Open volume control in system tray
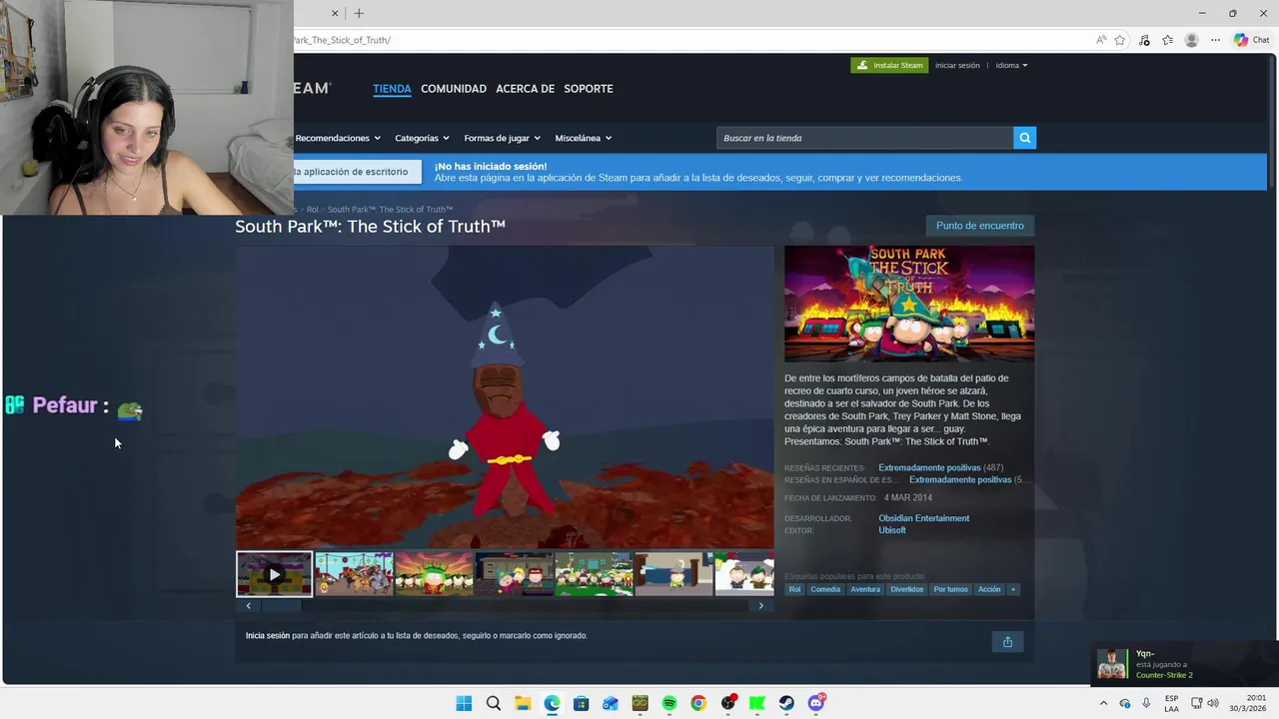The height and width of the screenshot is (719, 1279). [x=1213, y=703]
